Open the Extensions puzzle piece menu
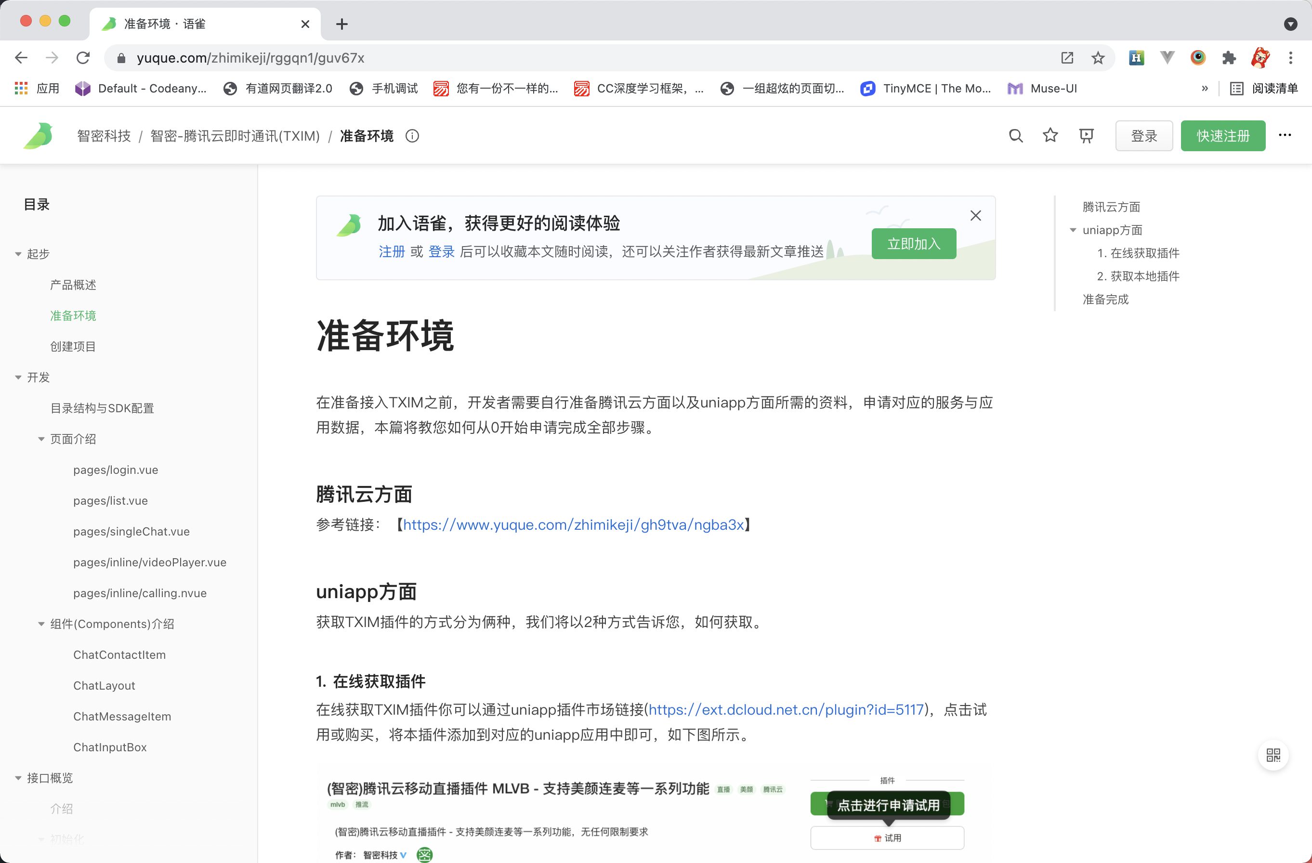Image resolution: width=1312 pixels, height=863 pixels. coord(1229,57)
